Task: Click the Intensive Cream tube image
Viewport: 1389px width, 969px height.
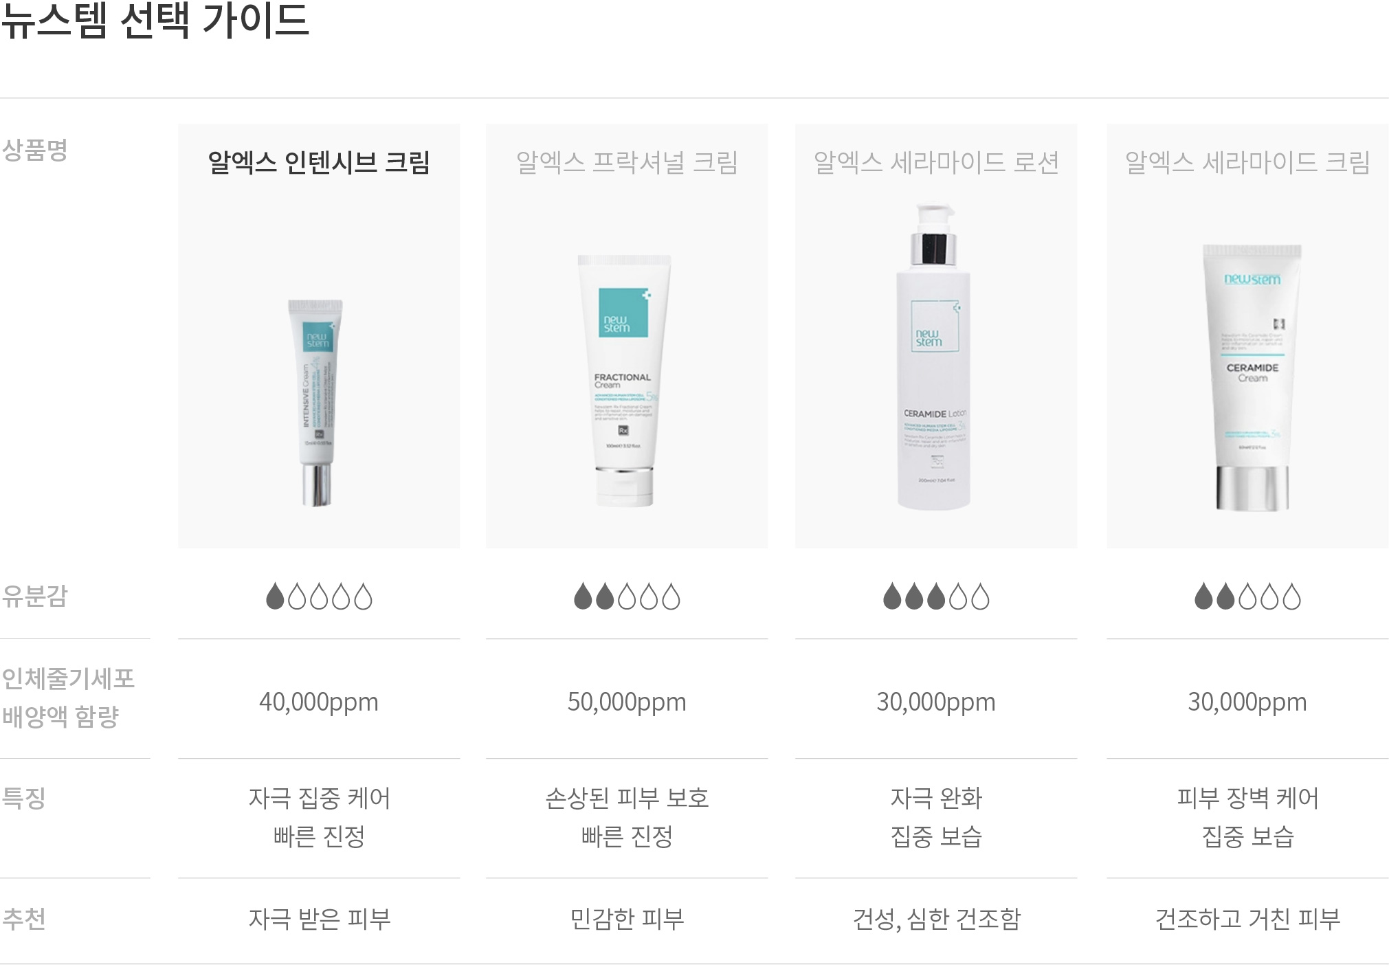Action: pyautogui.click(x=316, y=403)
